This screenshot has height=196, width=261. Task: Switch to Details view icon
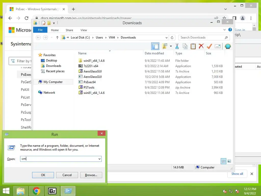coord(223,161)
